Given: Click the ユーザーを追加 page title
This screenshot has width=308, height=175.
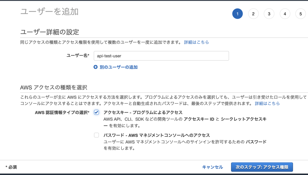Looking at the screenshot, I should point(49,12).
